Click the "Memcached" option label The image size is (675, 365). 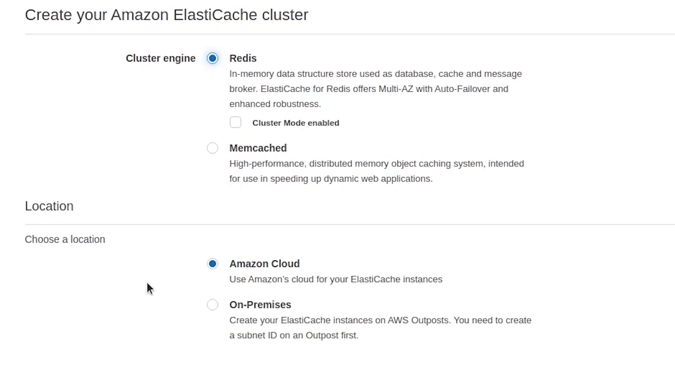[x=258, y=148]
